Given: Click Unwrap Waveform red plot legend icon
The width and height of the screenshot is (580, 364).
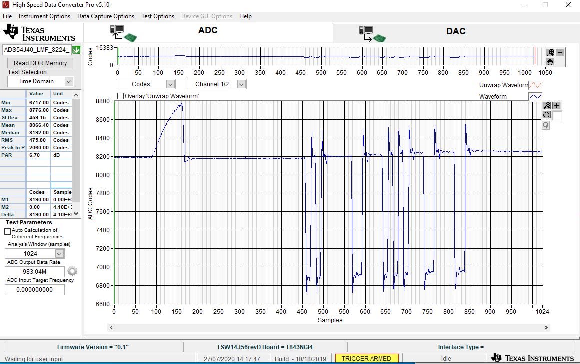Looking at the screenshot, I should pyautogui.click(x=535, y=85).
